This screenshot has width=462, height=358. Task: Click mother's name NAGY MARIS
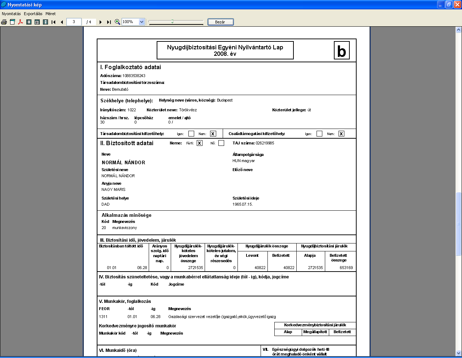tap(113, 189)
